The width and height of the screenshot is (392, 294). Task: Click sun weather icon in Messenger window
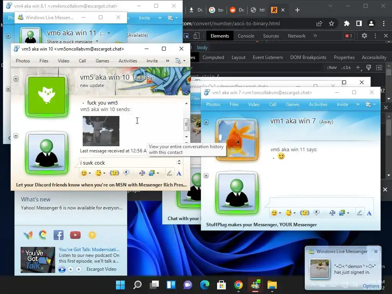click(92, 235)
